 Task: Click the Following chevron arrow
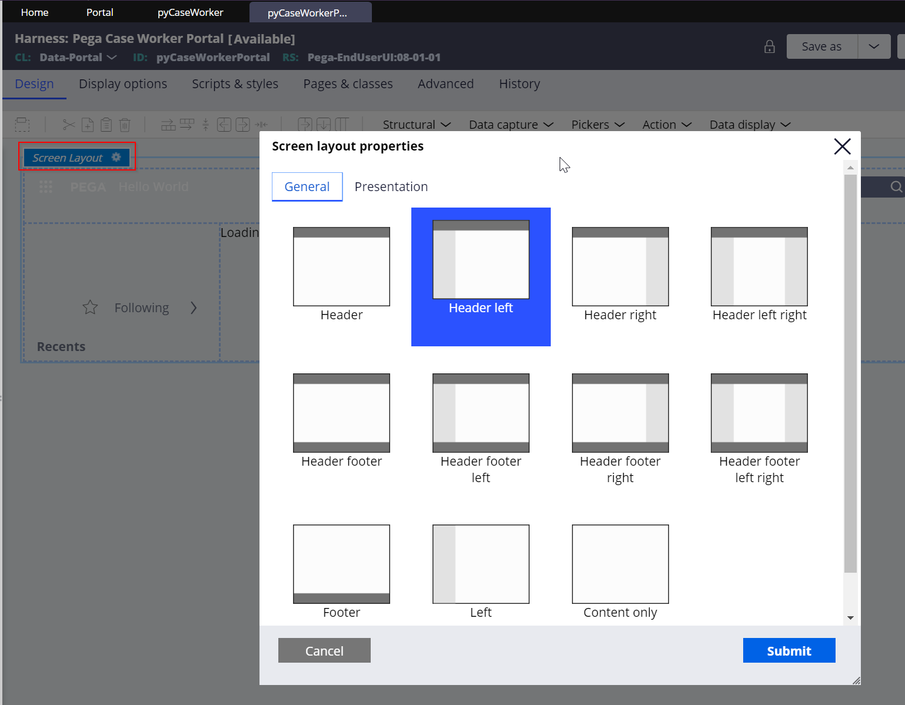click(x=194, y=308)
